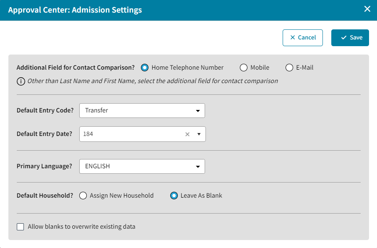Screen dimensions: 377x248
Task: Click the Save button
Action: click(x=350, y=38)
